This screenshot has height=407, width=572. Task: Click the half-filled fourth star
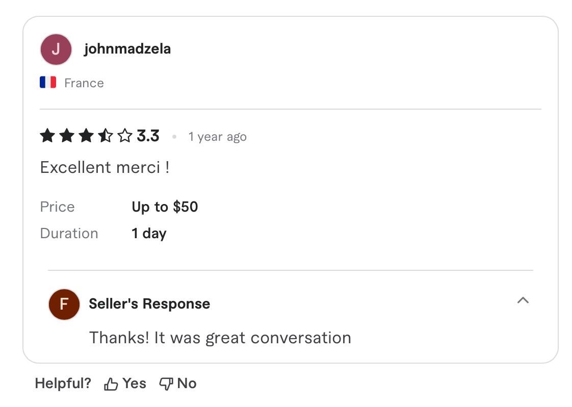point(106,136)
